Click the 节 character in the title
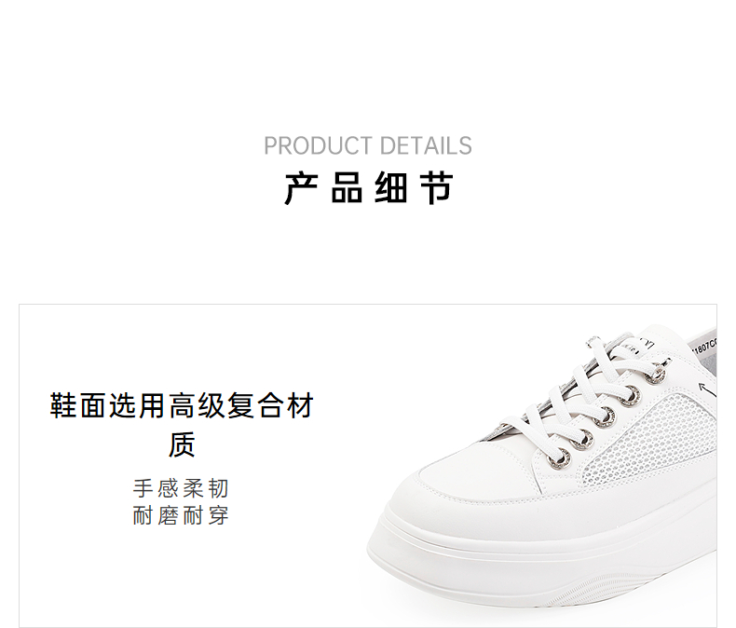736x628 pixels. click(437, 188)
